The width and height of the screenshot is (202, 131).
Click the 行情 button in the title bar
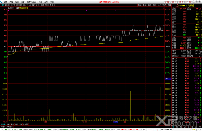[167, 2]
